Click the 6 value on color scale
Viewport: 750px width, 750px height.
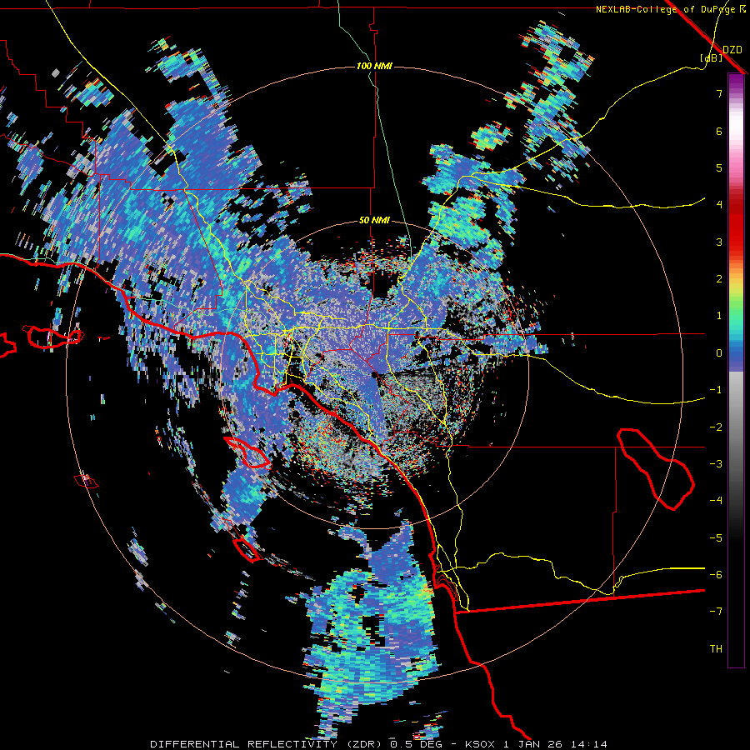tap(719, 131)
